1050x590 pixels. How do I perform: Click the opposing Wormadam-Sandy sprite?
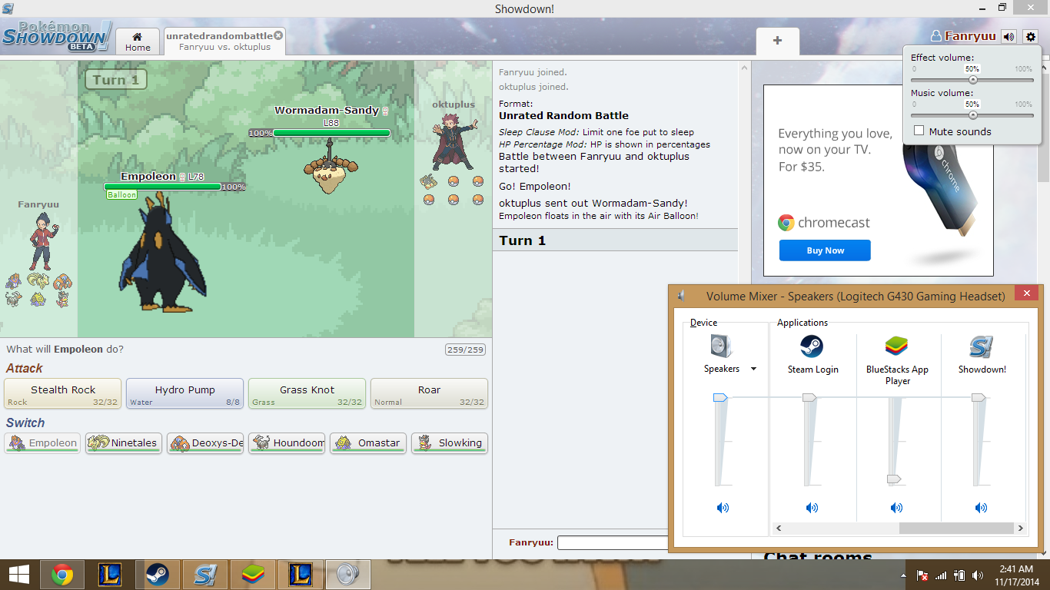331,167
